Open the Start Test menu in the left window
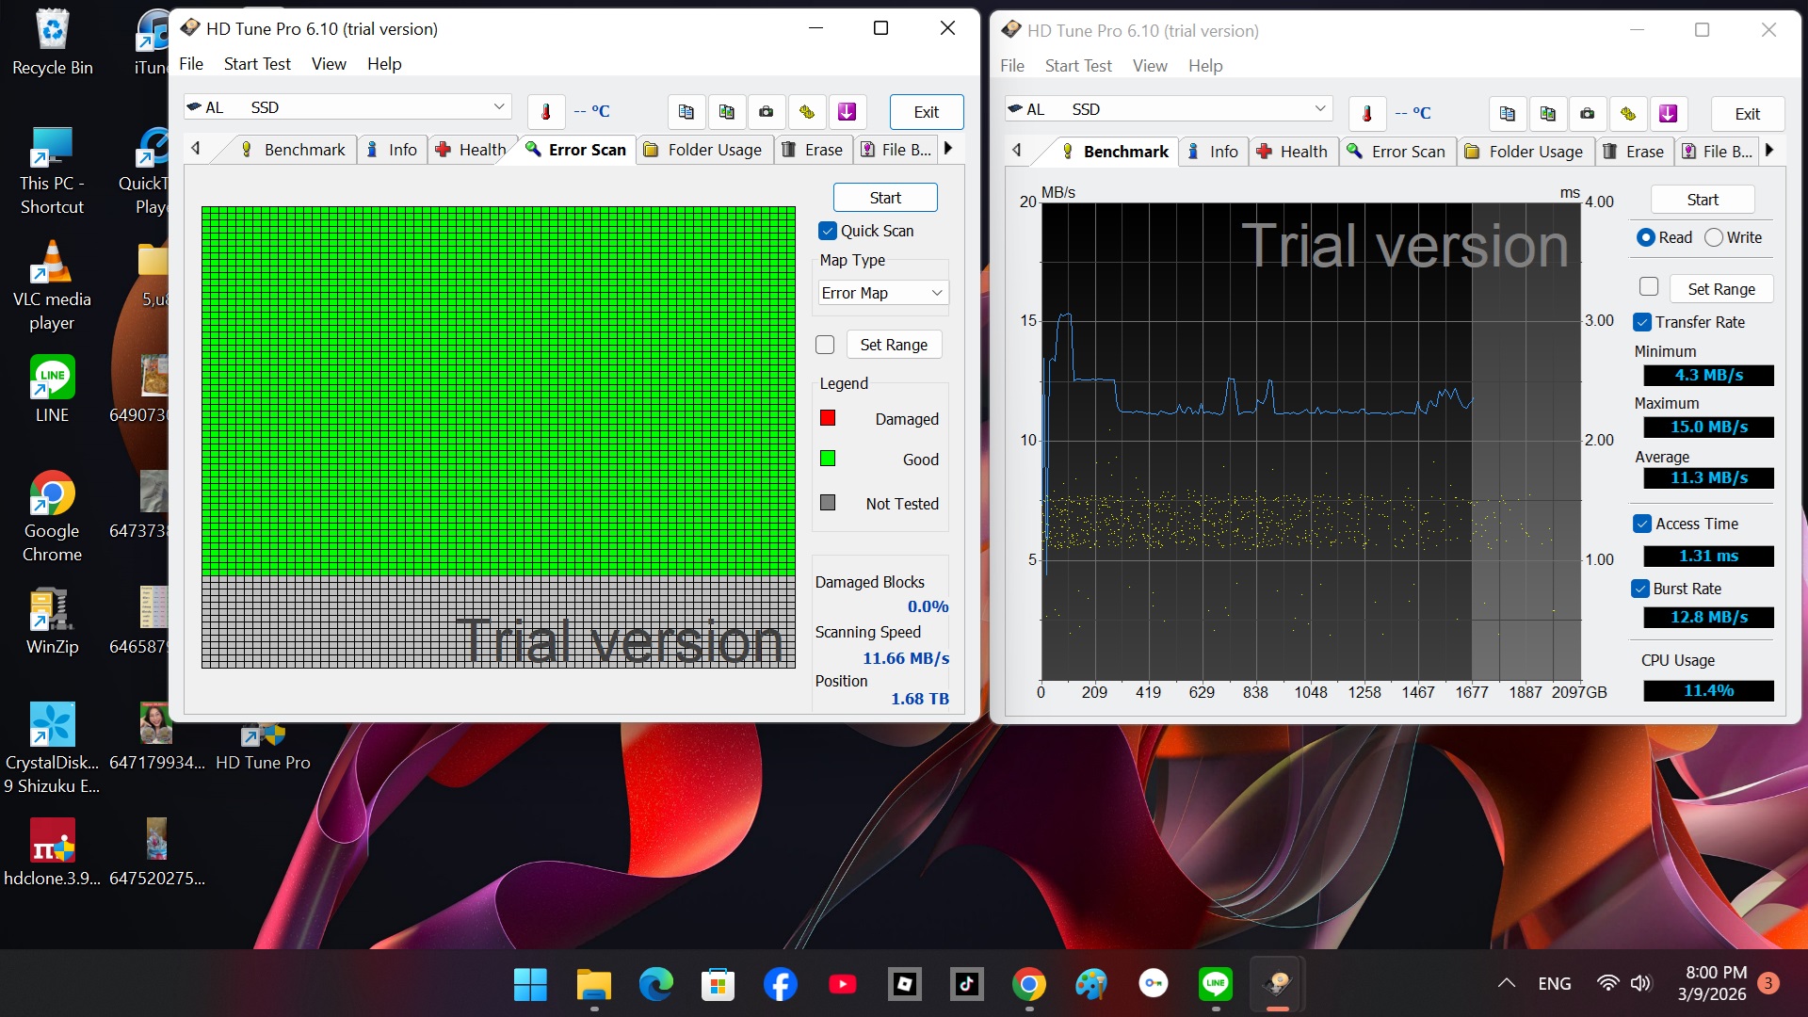Viewport: 1808px width, 1017px height. tap(257, 64)
